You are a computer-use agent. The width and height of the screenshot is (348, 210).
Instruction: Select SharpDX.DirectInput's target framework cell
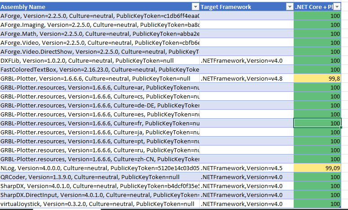[247, 195]
